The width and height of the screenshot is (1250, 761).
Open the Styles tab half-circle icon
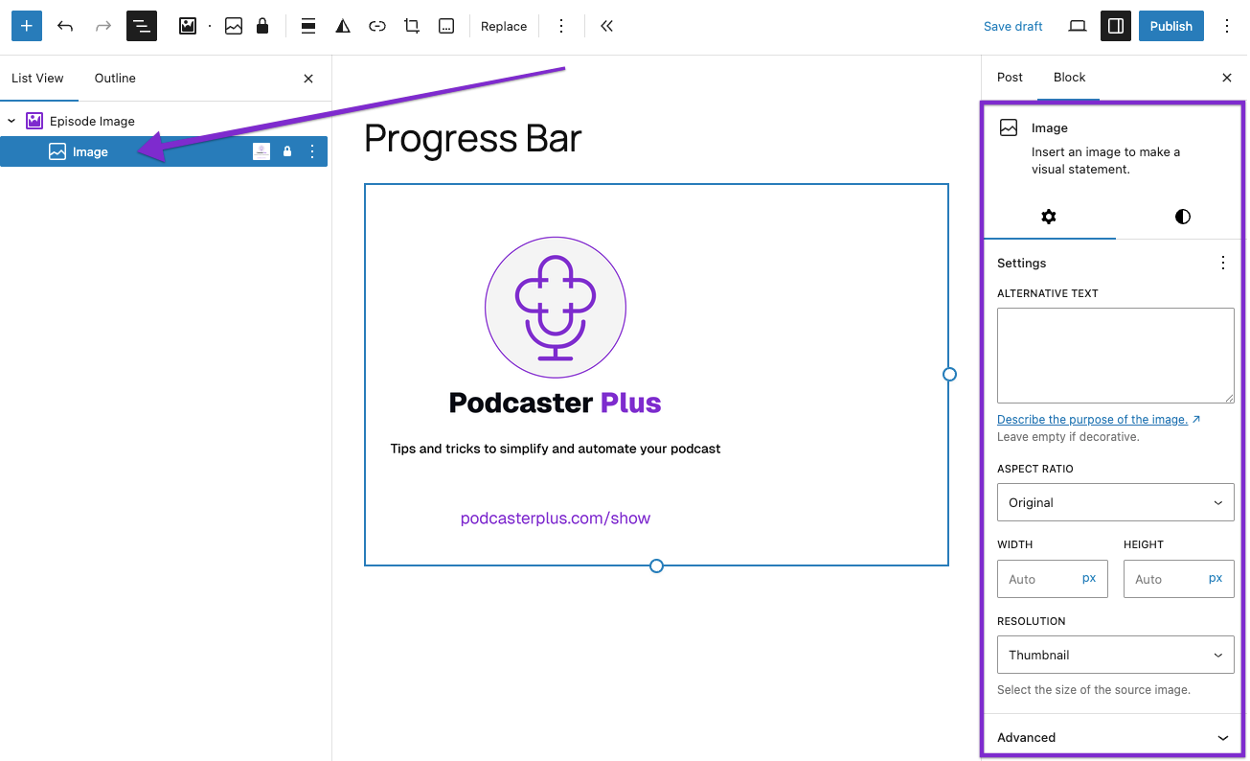1182,217
